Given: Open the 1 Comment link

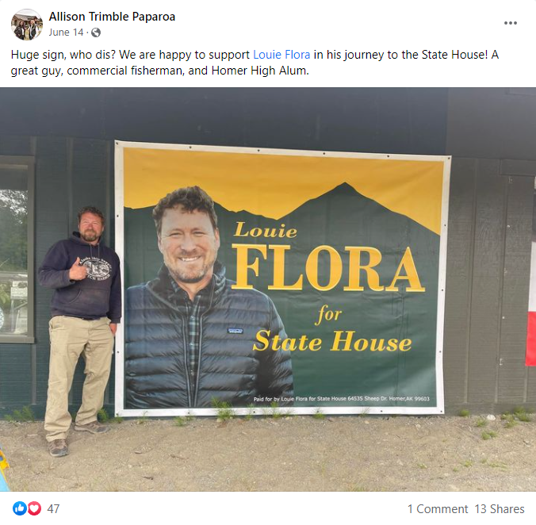Looking at the screenshot, I should click(x=438, y=509).
